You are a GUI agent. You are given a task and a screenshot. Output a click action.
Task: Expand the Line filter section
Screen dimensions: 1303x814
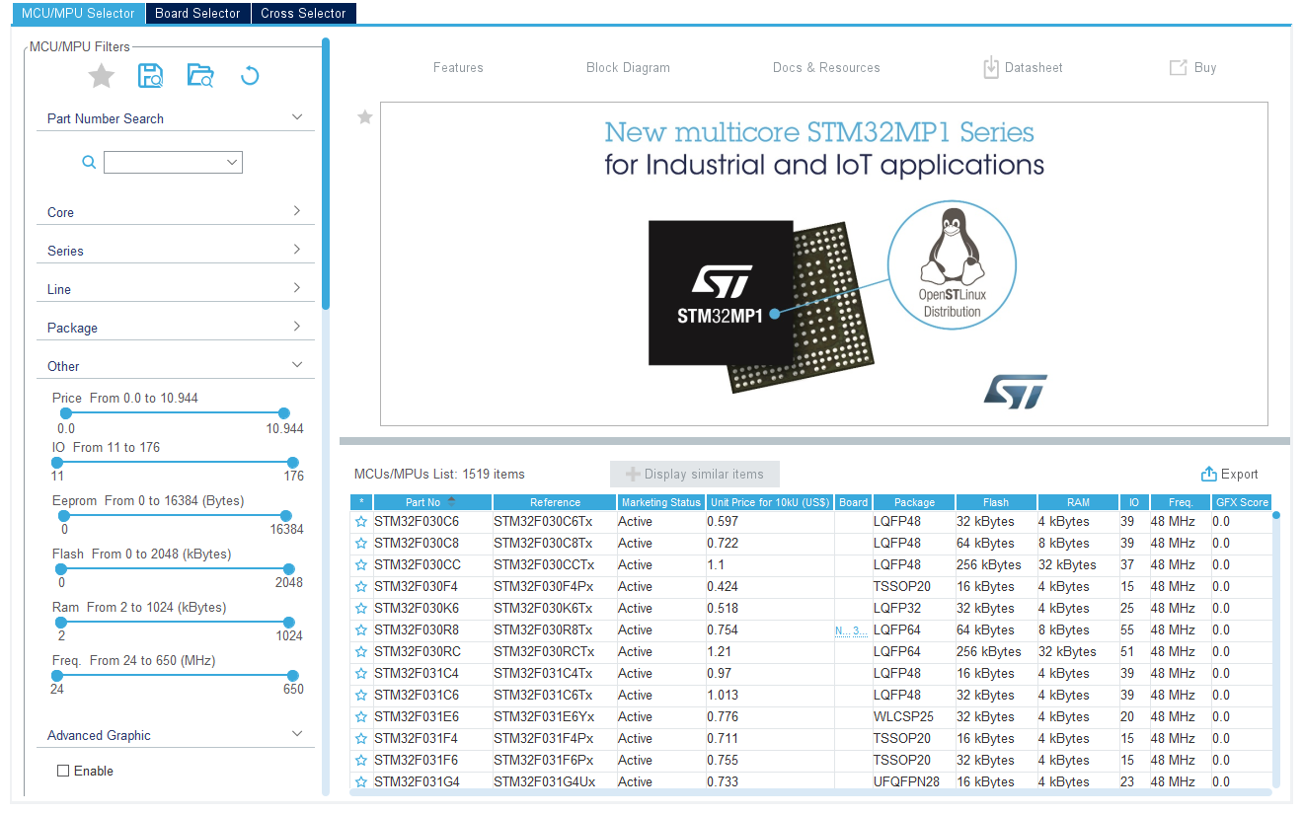coord(297,288)
